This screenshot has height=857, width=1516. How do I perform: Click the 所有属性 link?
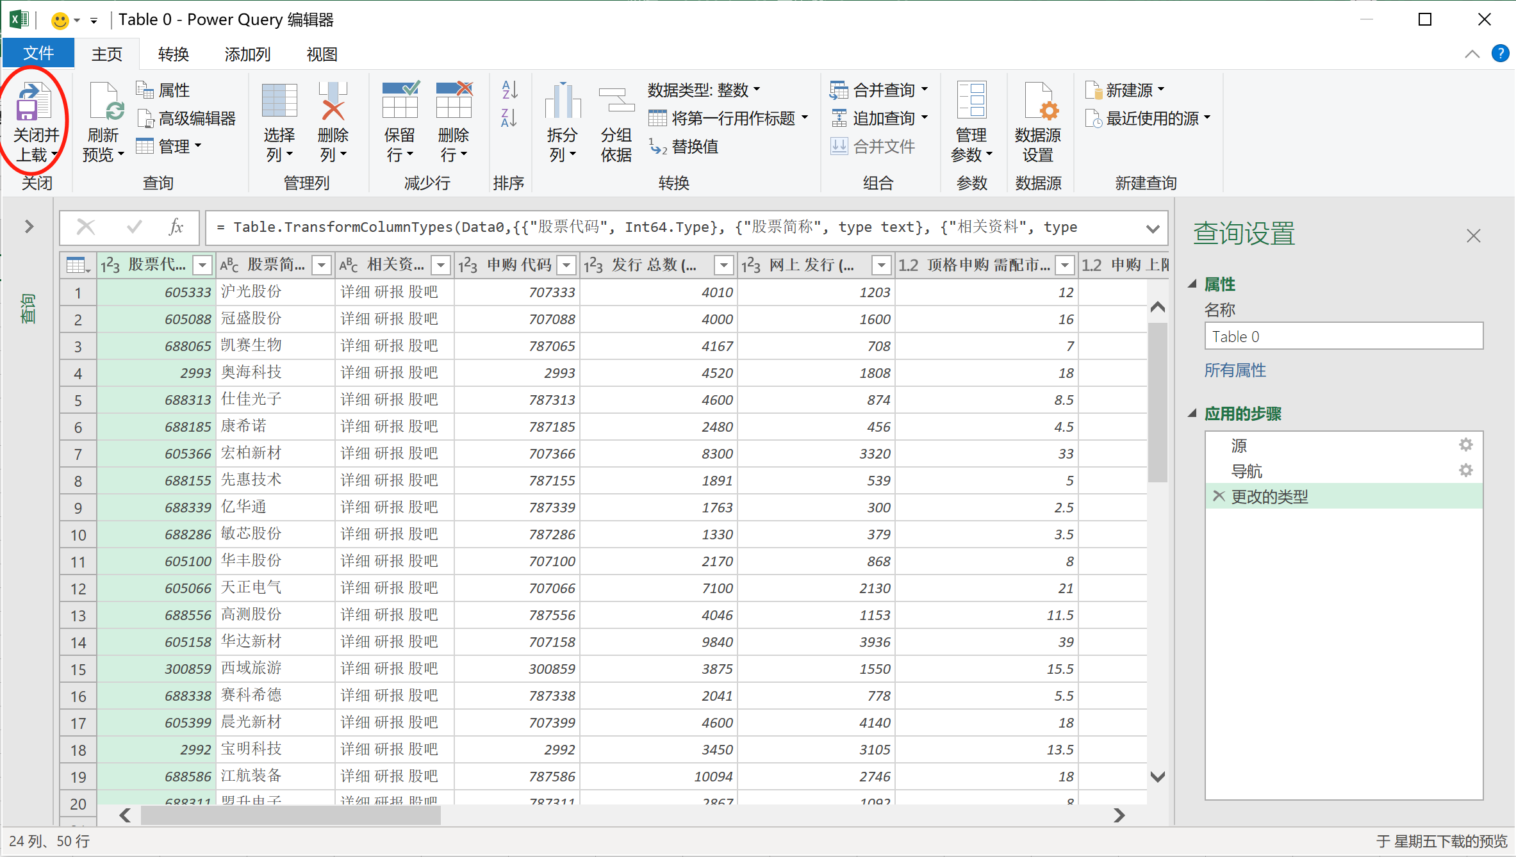(x=1235, y=370)
